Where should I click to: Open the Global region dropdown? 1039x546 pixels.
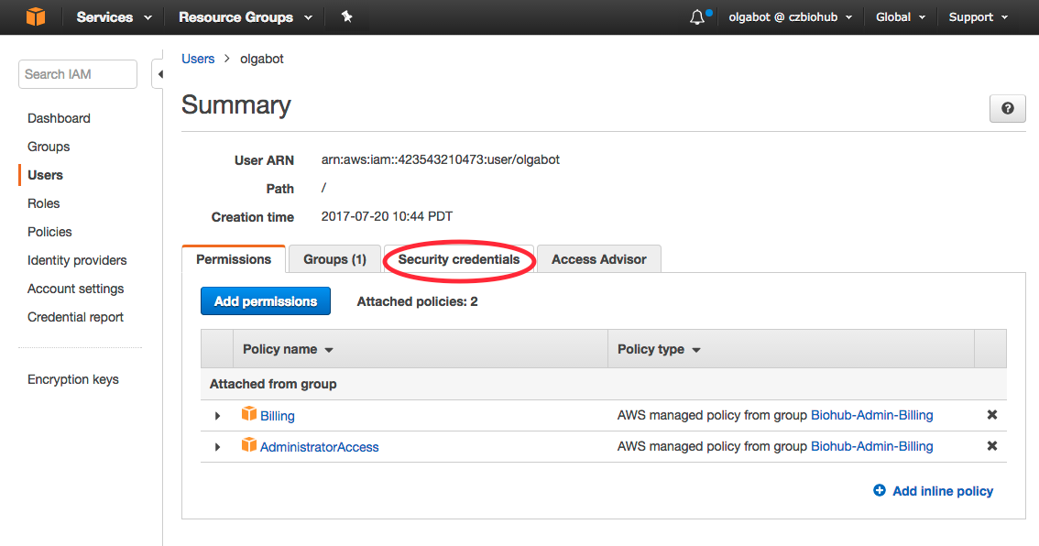point(900,16)
